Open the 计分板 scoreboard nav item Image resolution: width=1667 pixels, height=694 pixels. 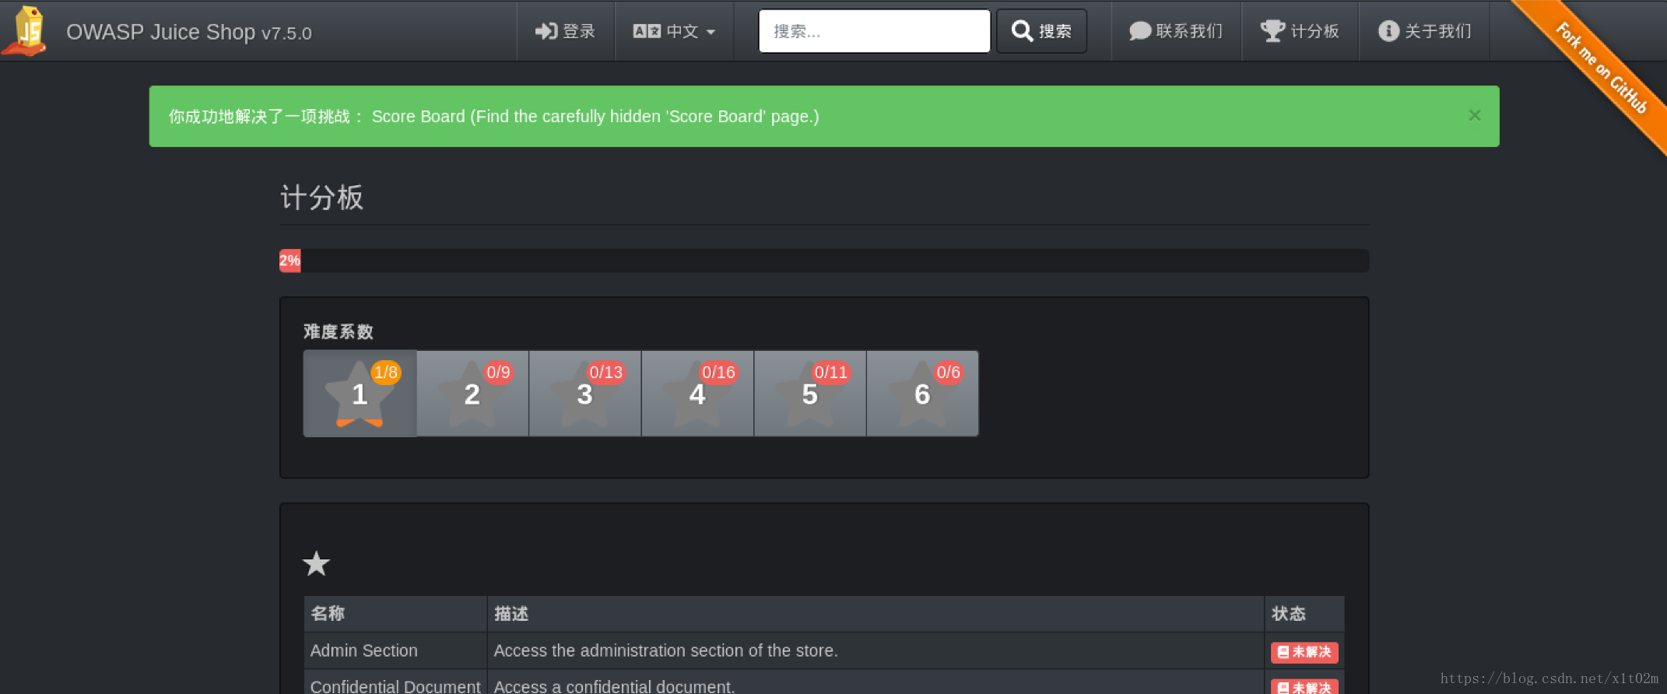pyautogui.click(x=1300, y=31)
